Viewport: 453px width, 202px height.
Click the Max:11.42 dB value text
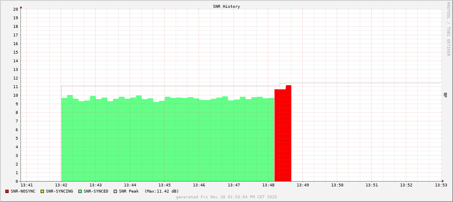(x=162, y=191)
